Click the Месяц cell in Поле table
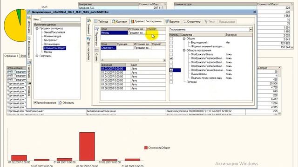Viewport: 298px width, 167px height. [x=114, y=33]
